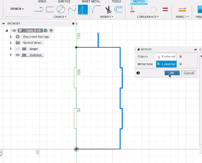The image size is (202, 163).
Task: Select the Spline sketch tool
Action: click(x=72, y=10)
